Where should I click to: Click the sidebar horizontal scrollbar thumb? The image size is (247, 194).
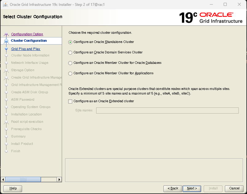(23, 180)
